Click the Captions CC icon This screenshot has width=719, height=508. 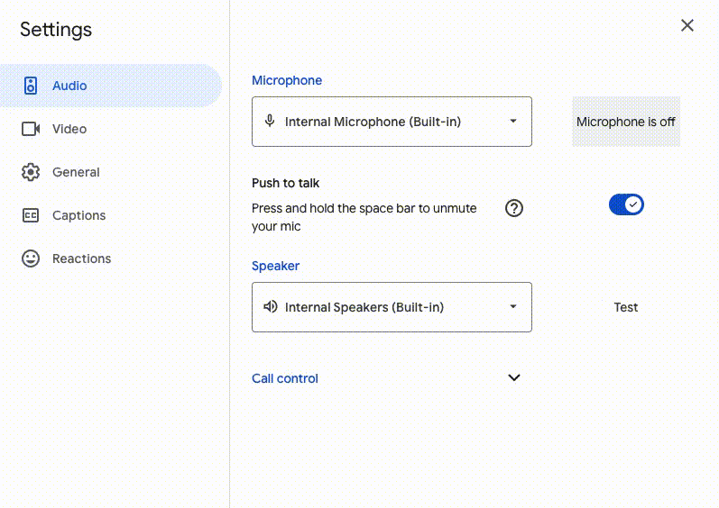tap(31, 215)
